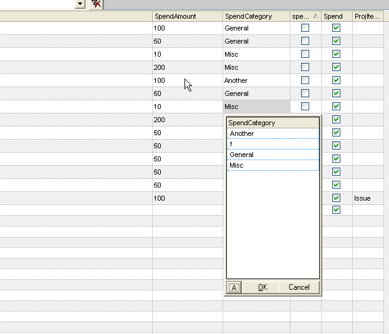Viewport: 389px width, 334px height.
Task: Untick the Spend checkbox in the 200 Misc row
Action: pos(336,67)
